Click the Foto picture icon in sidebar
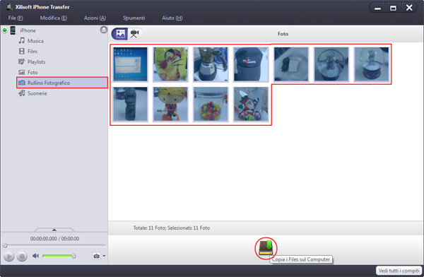The width and height of the screenshot is (424, 277). click(x=22, y=72)
